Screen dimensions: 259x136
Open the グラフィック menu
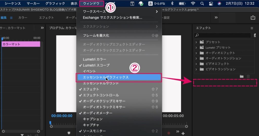coord(55,4)
